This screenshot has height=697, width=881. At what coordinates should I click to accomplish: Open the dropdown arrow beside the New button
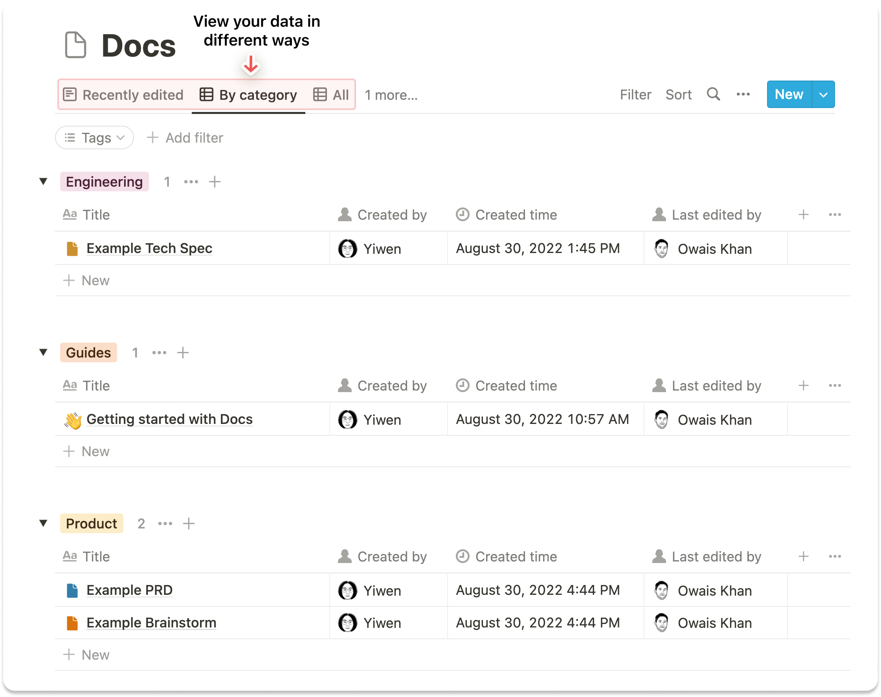(824, 95)
